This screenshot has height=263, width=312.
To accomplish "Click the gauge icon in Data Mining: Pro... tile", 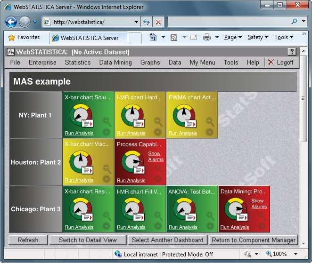I will pyautogui.click(x=237, y=209).
